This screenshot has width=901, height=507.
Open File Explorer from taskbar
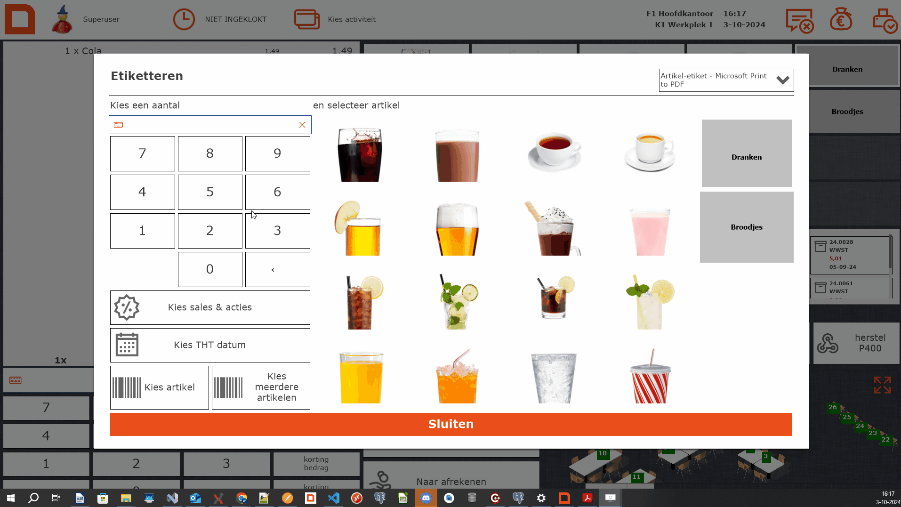(x=126, y=498)
